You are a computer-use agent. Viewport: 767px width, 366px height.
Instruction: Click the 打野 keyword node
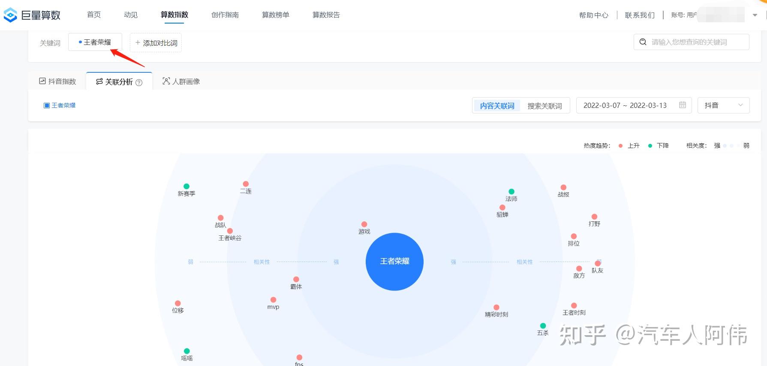pos(594,217)
